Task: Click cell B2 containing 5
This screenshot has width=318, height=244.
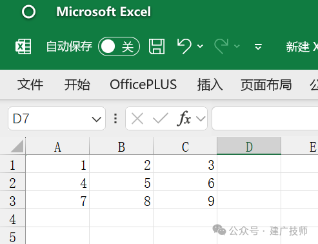Action: [x=121, y=182]
